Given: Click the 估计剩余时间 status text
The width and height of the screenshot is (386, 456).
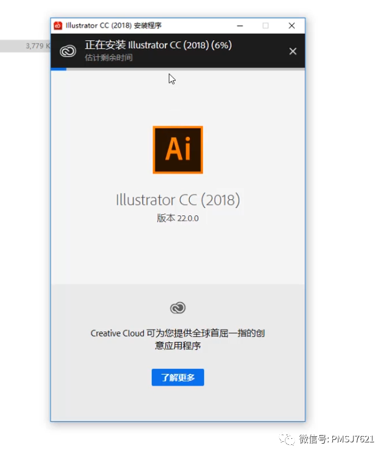Looking at the screenshot, I should point(109,57).
